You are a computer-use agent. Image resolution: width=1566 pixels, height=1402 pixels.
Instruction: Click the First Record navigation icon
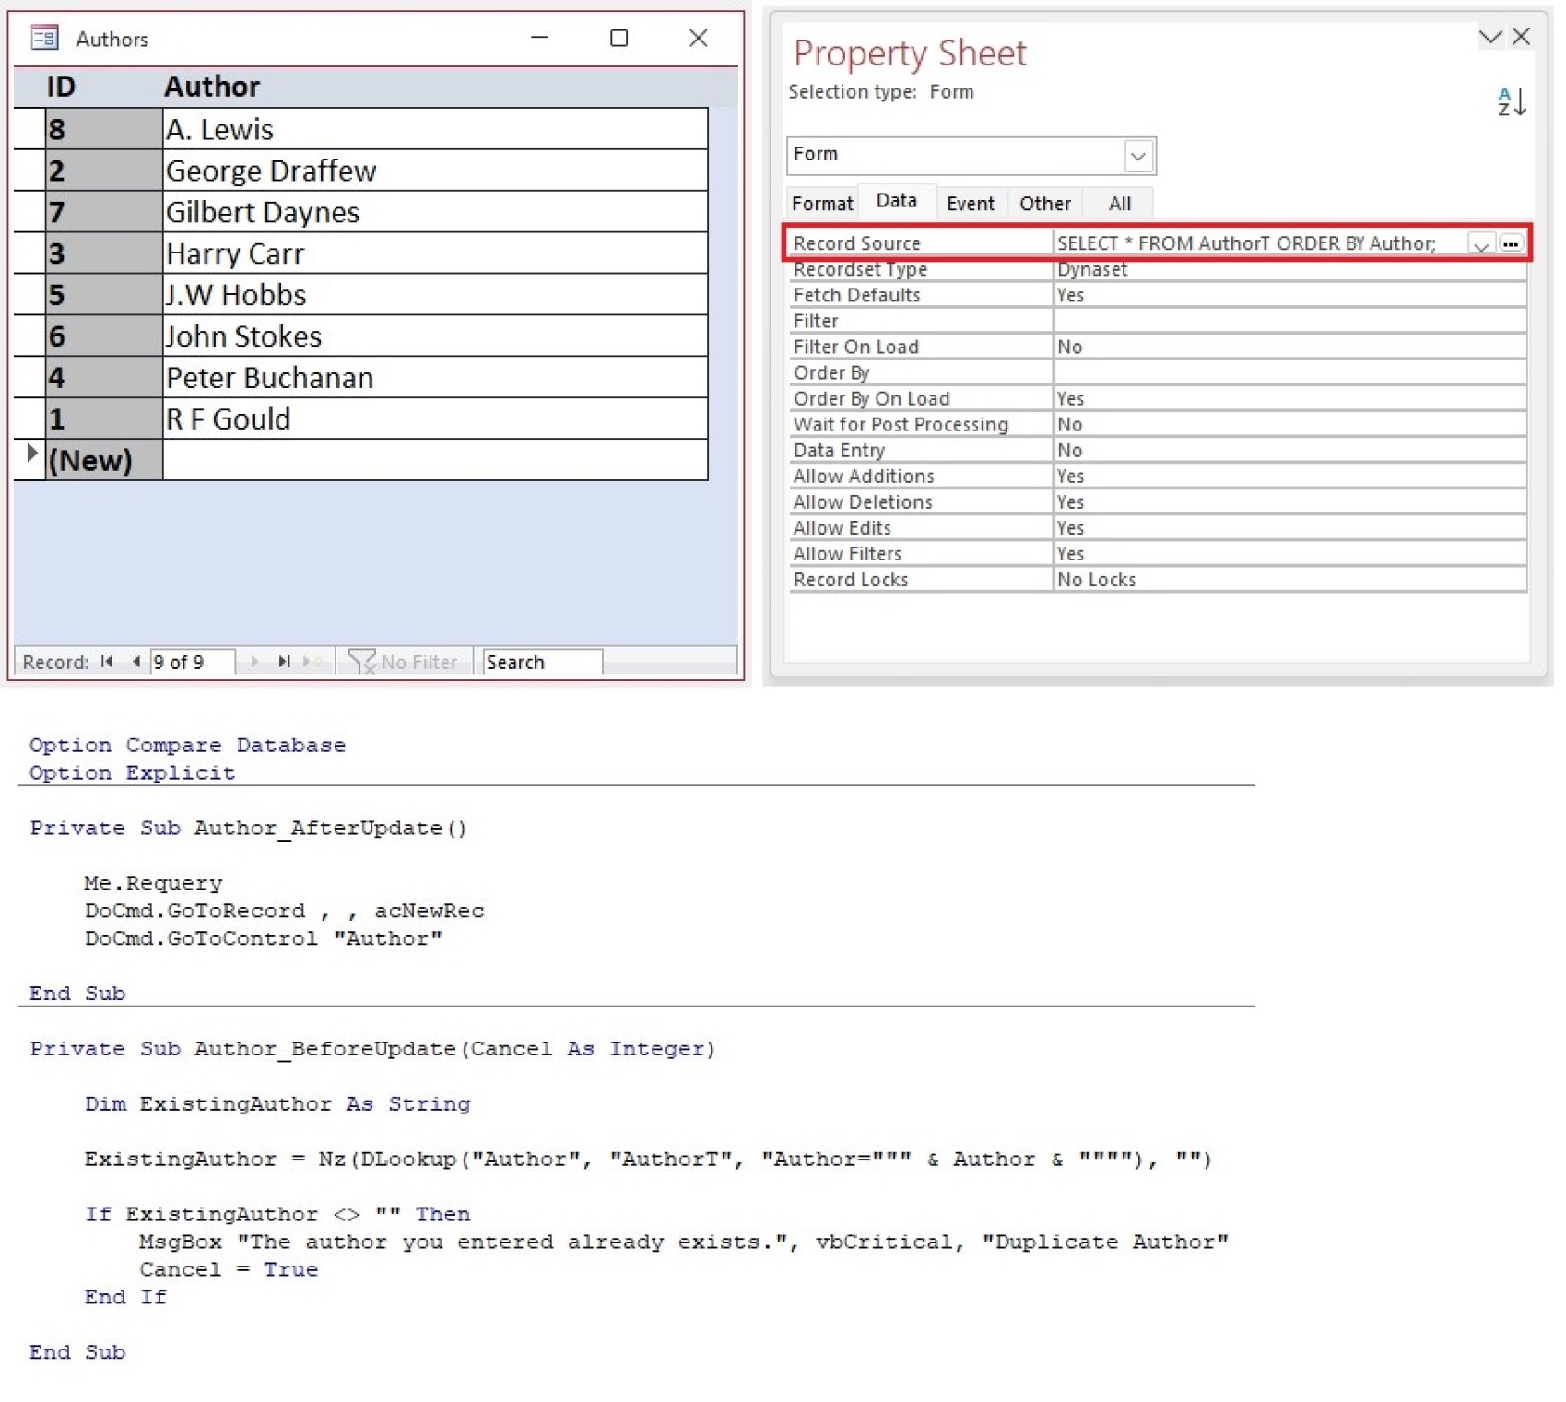(x=106, y=661)
